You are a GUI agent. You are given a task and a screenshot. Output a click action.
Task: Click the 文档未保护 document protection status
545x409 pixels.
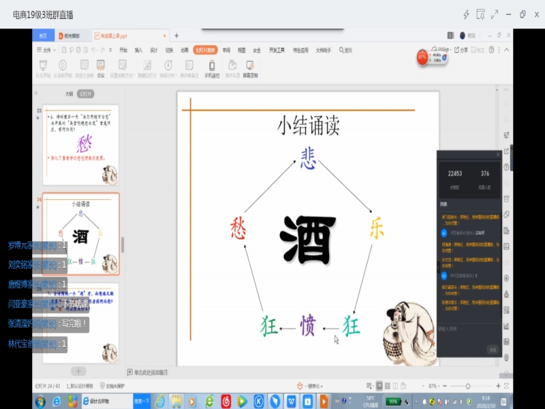112,386
